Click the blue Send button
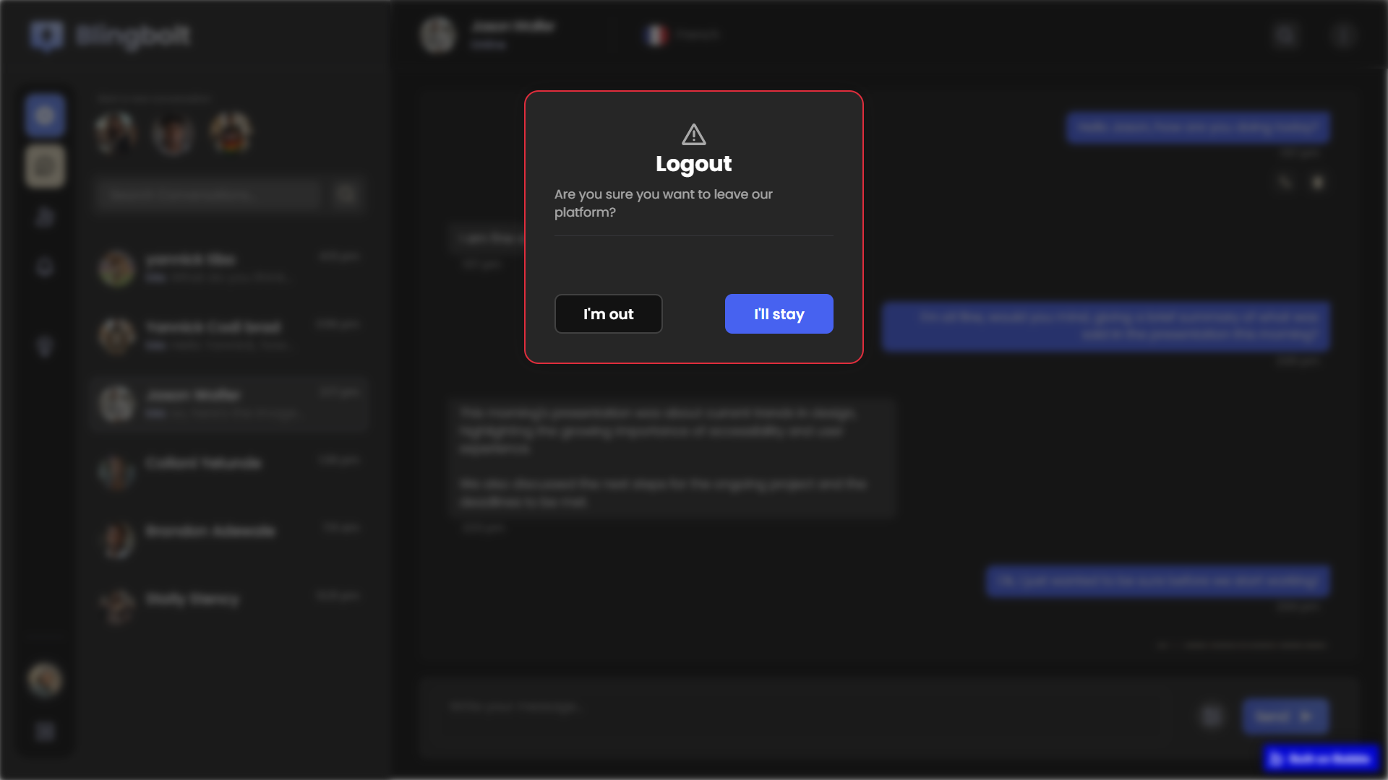Viewport: 1388px width, 780px height. tap(1285, 716)
